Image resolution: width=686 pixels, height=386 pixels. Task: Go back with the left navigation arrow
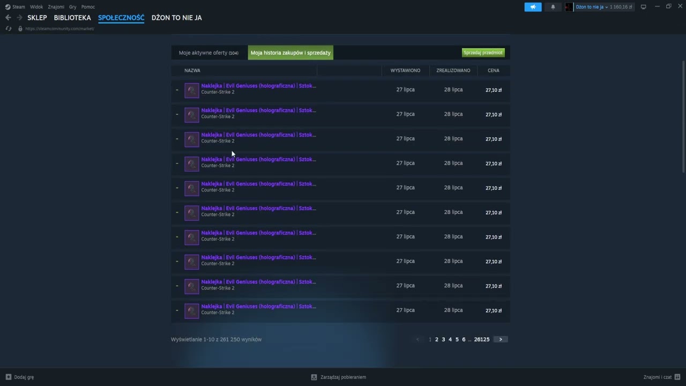pos(8,18)
